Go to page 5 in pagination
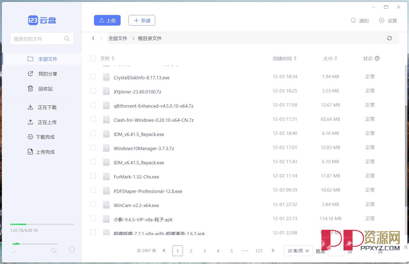The width and height of the screenshot is (409, 264). [231, 251]
